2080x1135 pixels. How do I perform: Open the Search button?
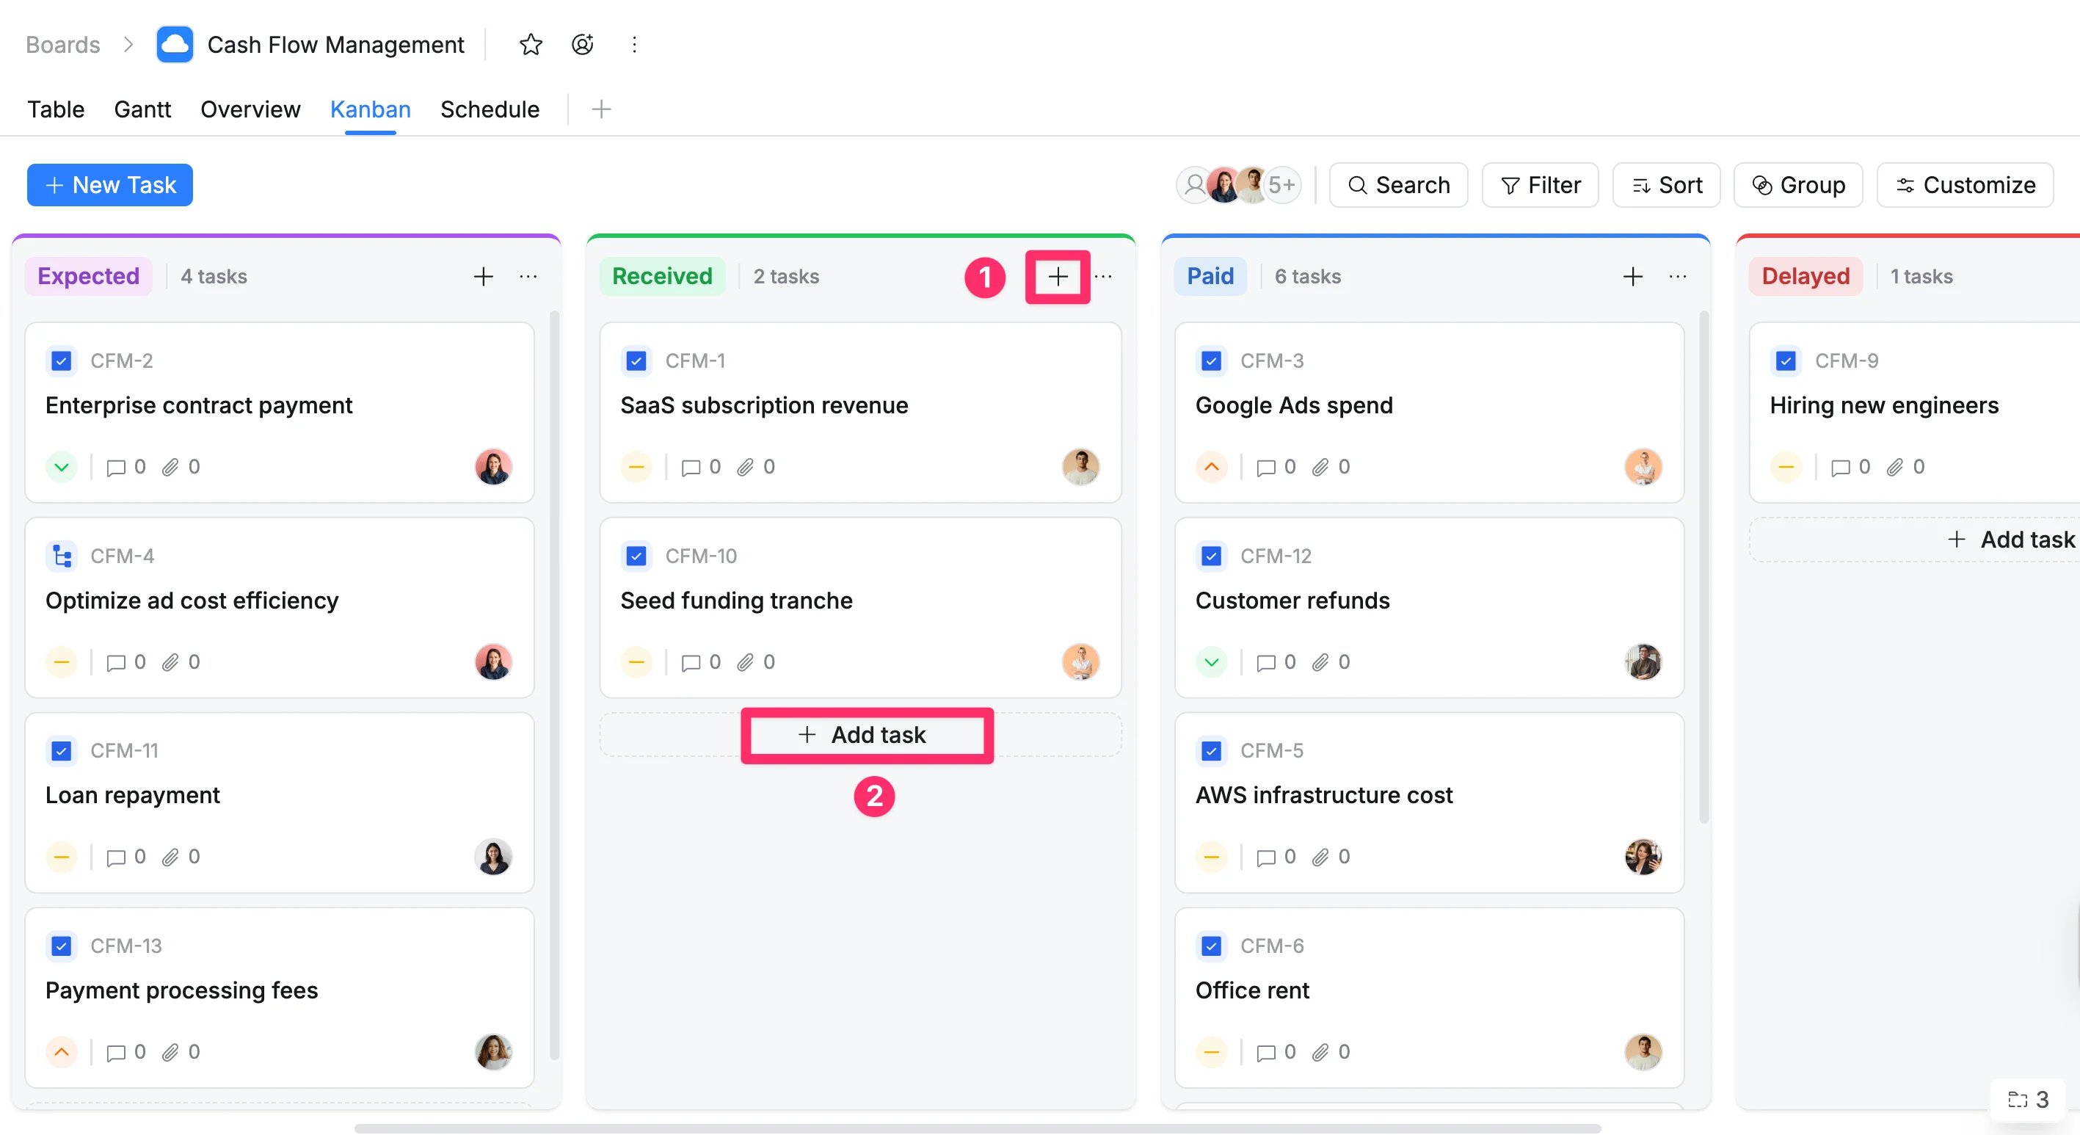tap(1398, 185)
